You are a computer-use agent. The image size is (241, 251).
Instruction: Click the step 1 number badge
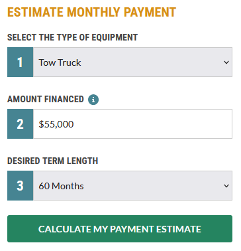[x=20, y=62]
